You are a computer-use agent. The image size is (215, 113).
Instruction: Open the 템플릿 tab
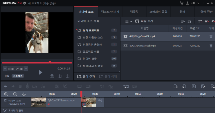click(x=134, y=12)
